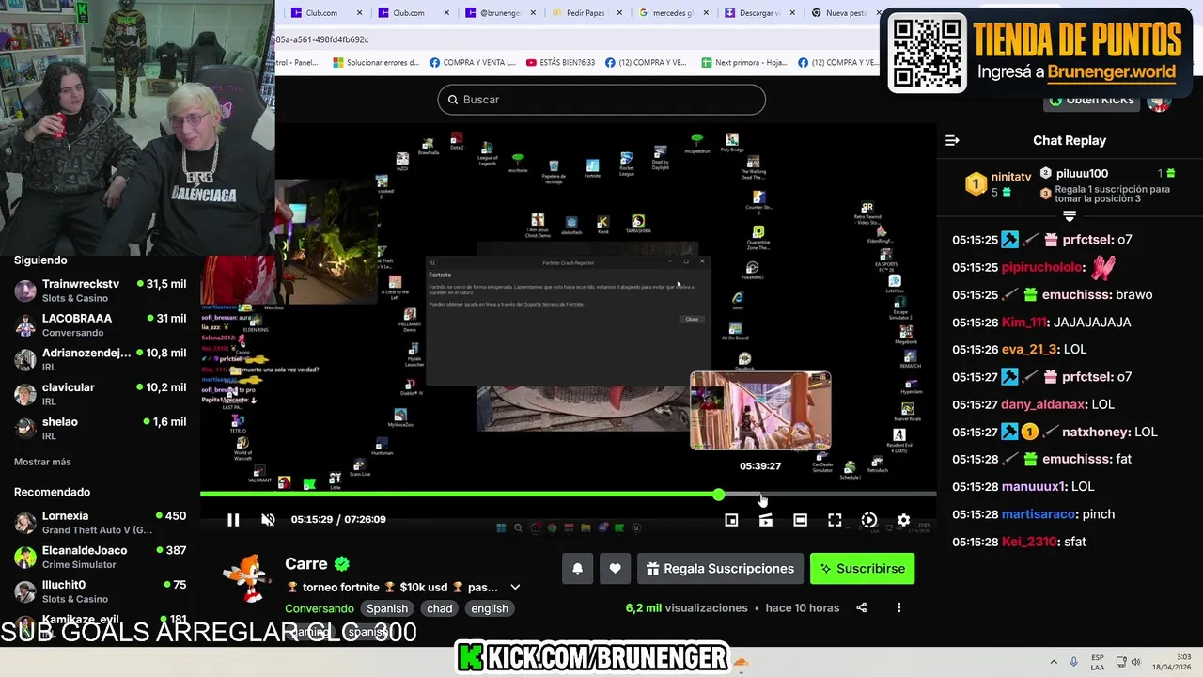Collapse chat using the Chat Replay arrow icon

952,140
